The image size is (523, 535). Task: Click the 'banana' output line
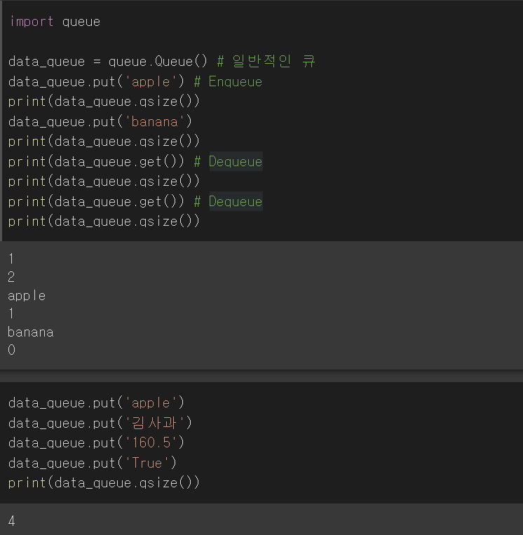[x=31, y=332]
